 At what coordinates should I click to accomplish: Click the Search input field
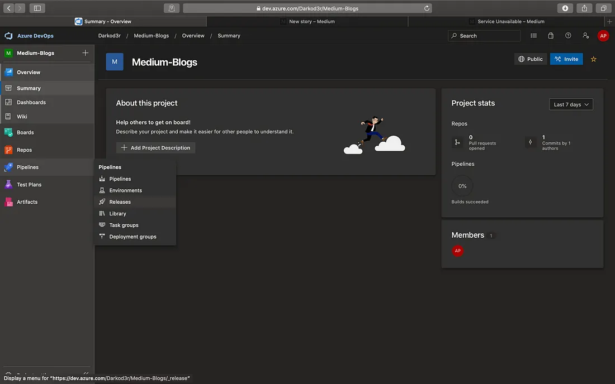point(484,36)
